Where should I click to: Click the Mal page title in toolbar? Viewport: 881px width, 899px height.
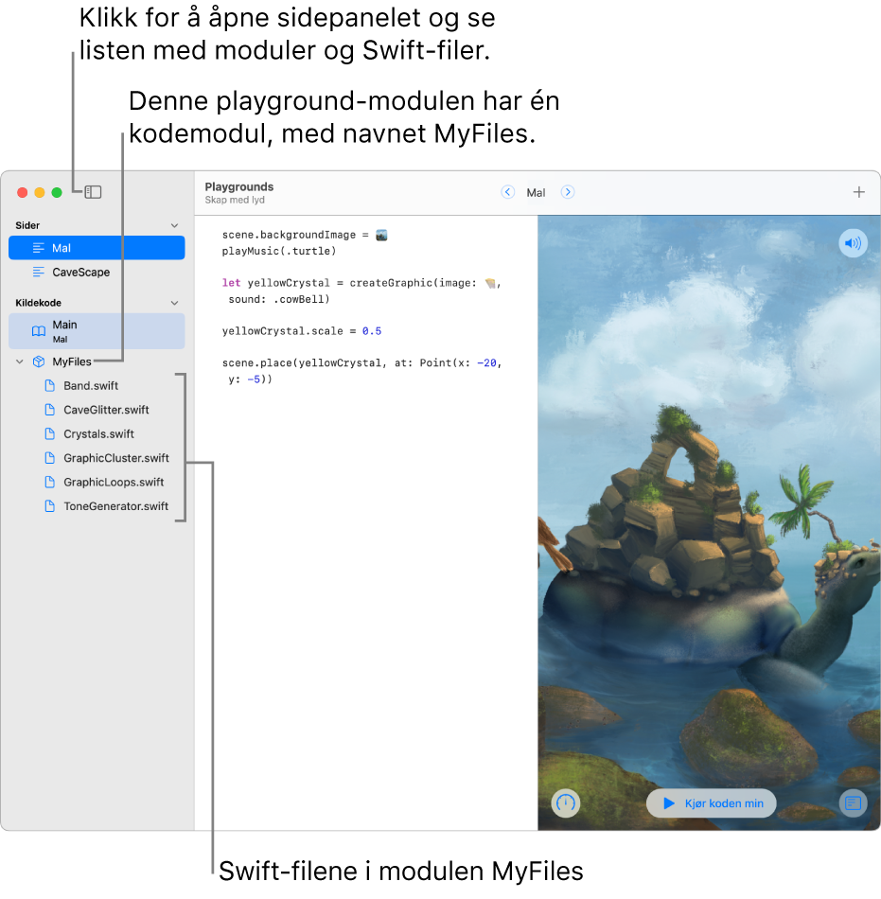[536, 193]
